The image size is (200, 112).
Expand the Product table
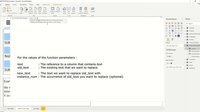(x=185, y=40)
